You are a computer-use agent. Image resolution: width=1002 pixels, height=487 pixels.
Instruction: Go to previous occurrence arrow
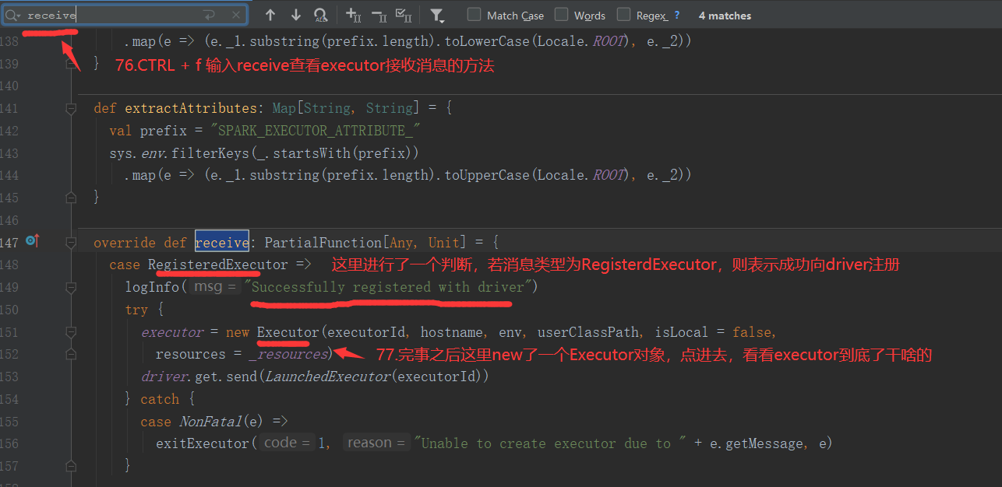[x=270, y=15]
